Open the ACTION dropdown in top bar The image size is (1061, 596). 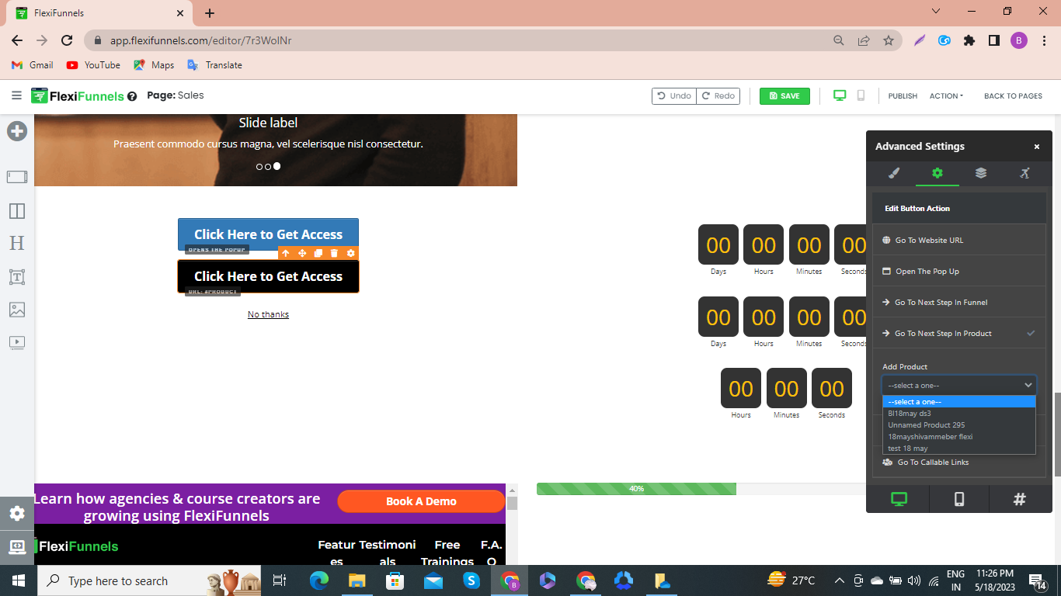946,95
